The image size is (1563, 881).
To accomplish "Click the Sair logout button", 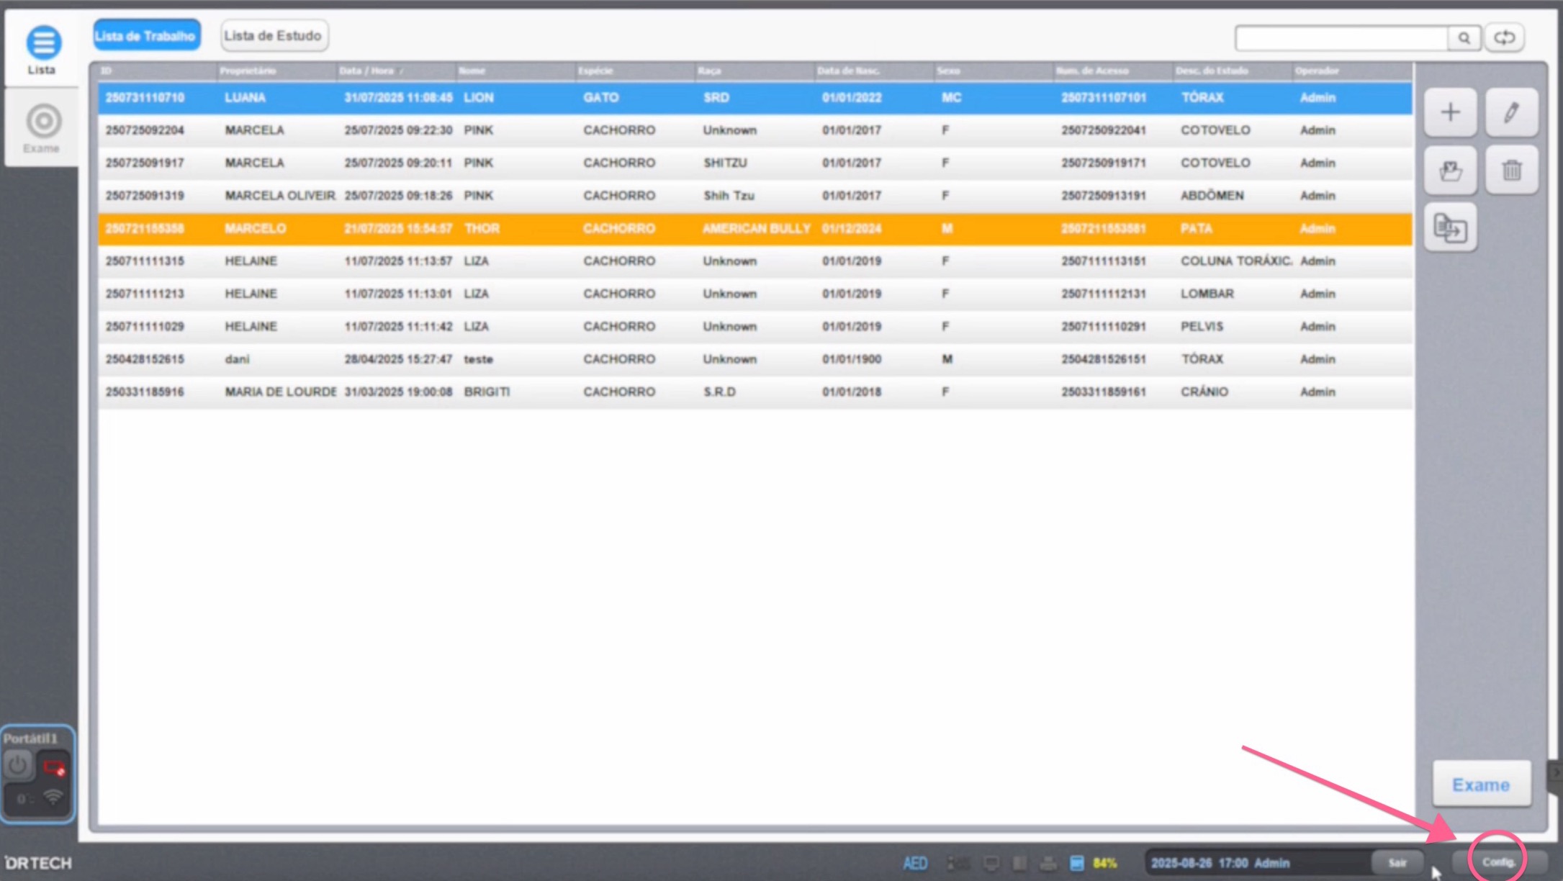I will click(1397, 862).
